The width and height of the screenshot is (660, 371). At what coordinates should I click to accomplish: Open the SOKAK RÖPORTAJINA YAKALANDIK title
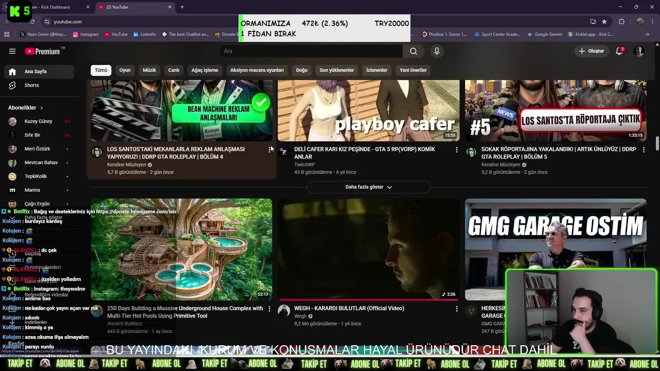pos(558,153)
